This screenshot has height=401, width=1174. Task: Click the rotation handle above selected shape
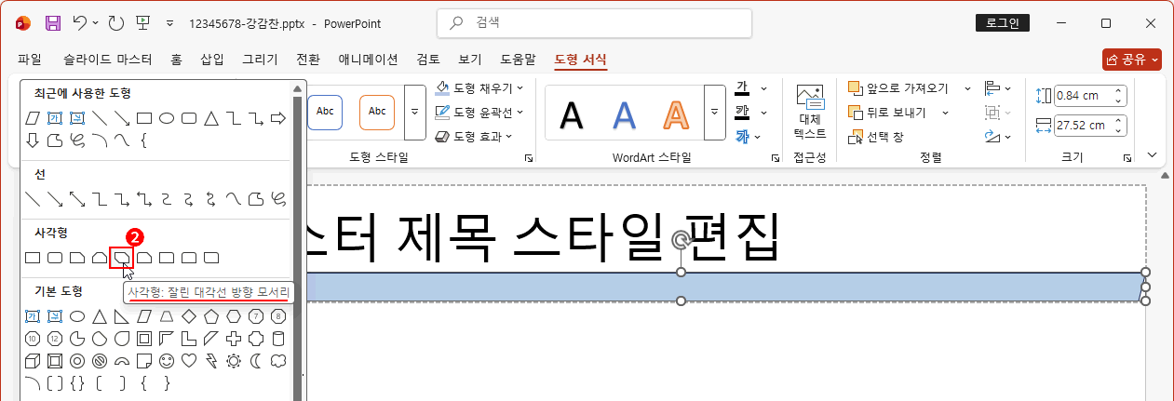coord(681,241)
